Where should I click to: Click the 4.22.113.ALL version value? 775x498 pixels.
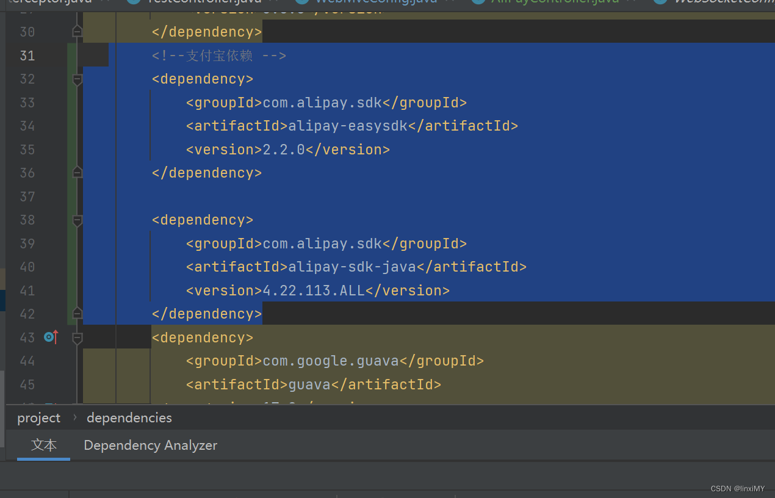(314, 290)
